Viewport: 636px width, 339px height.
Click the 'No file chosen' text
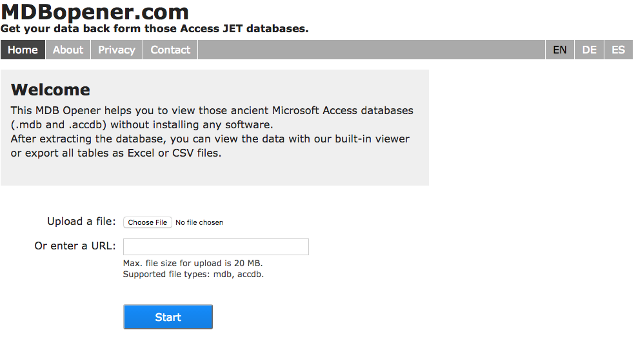(x=199, y=222)
